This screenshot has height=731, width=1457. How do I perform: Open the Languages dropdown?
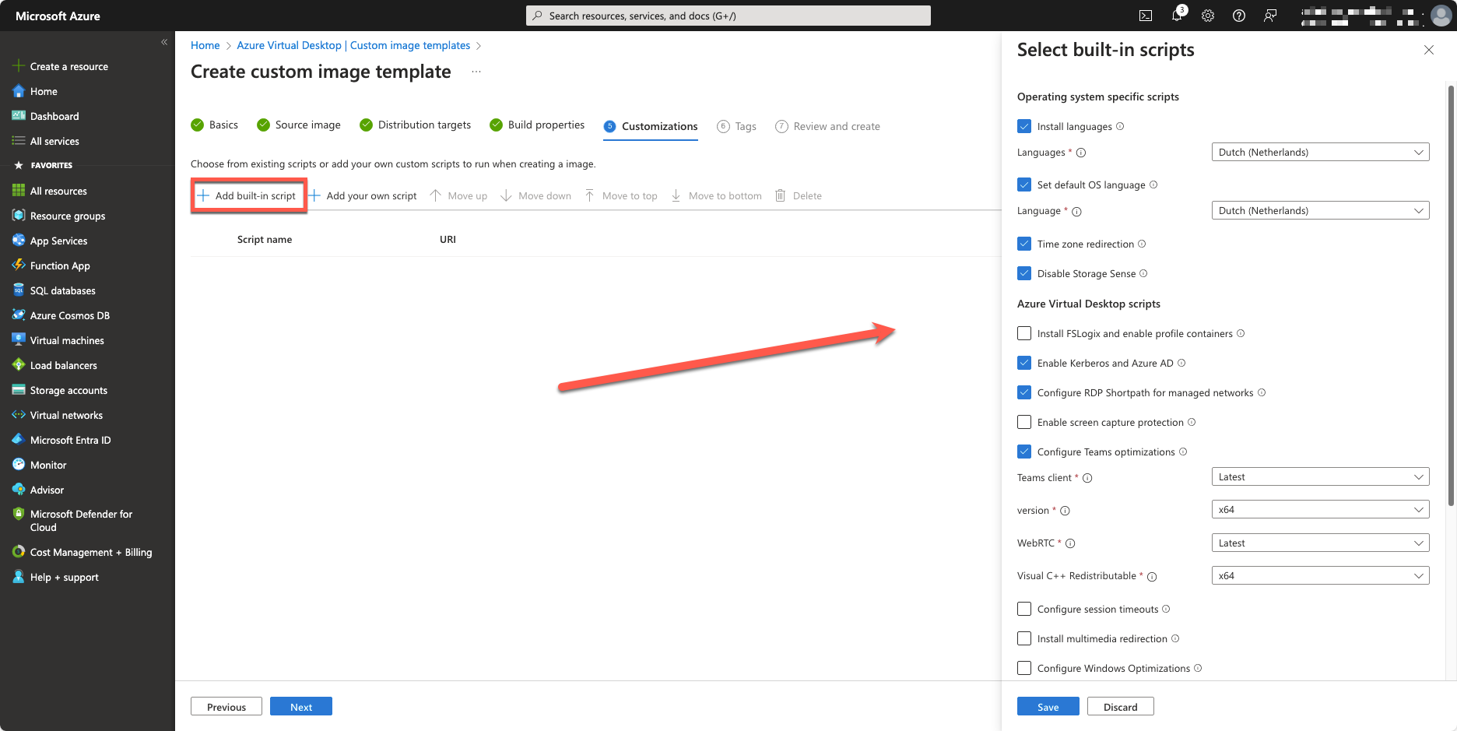1320,152
